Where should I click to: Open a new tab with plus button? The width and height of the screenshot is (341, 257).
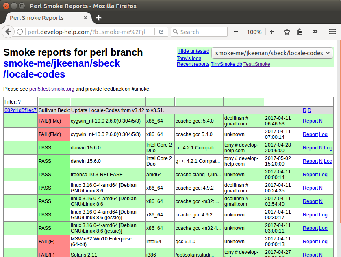[99, 18]
